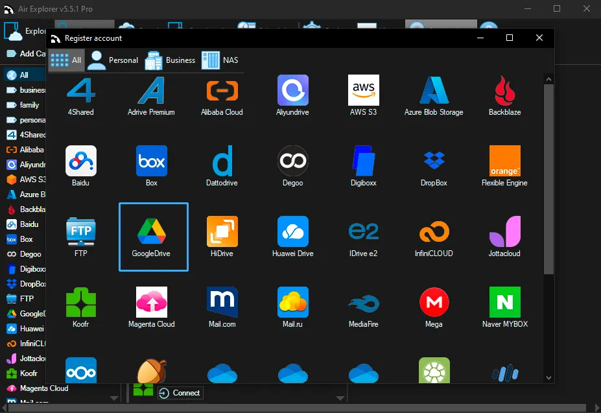The width and height of the screenshot is (601, 413).
Task: Select the MediaFire icon
Action: 363,302
